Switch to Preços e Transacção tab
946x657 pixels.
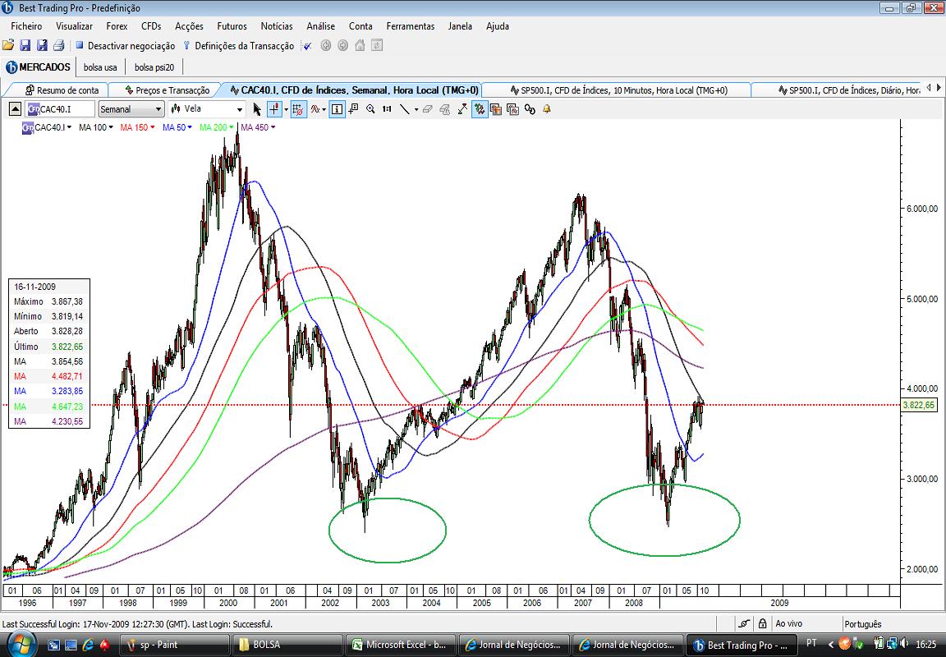click(168, 90)
